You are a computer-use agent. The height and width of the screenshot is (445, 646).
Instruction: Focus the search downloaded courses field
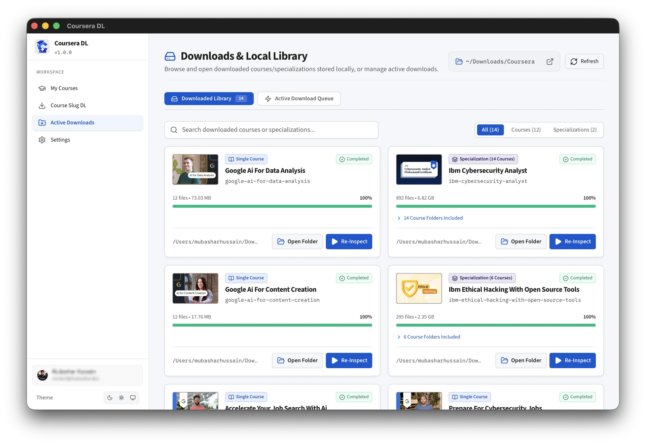coord(271,130)
